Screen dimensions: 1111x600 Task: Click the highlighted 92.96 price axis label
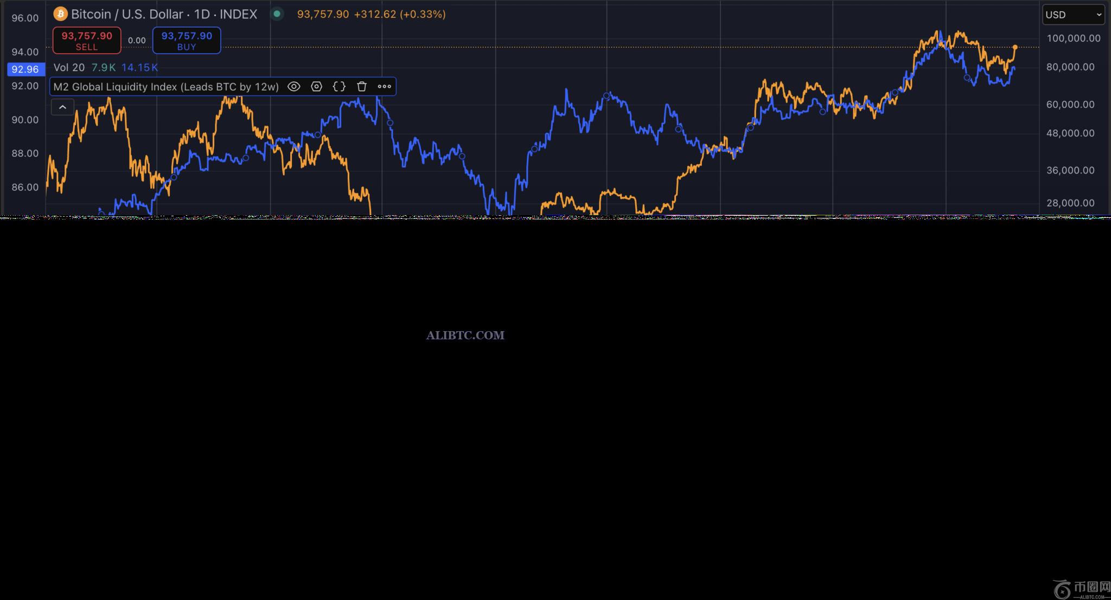pos(25,69)
